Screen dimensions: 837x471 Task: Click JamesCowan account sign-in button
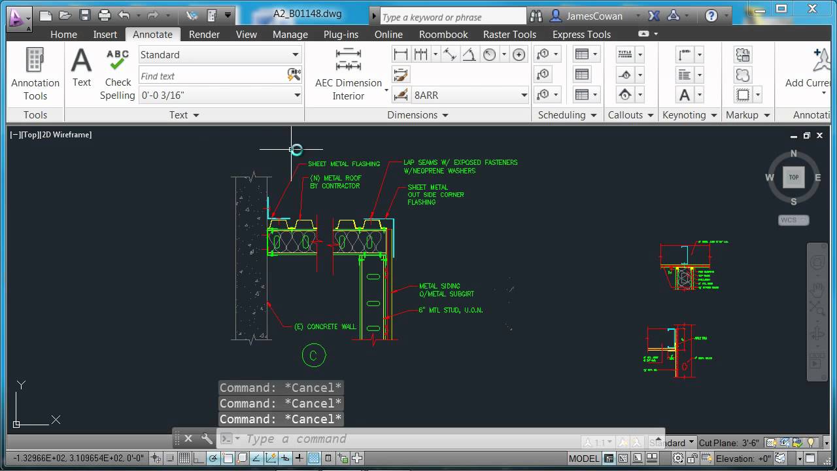(x=594, y=16)
